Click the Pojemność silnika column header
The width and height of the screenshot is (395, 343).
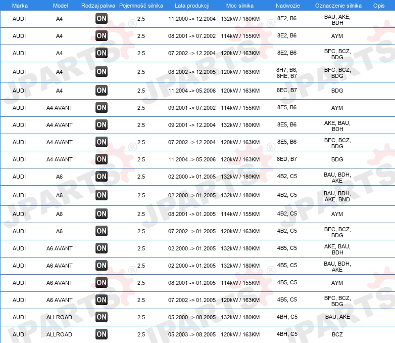point(141,6)
